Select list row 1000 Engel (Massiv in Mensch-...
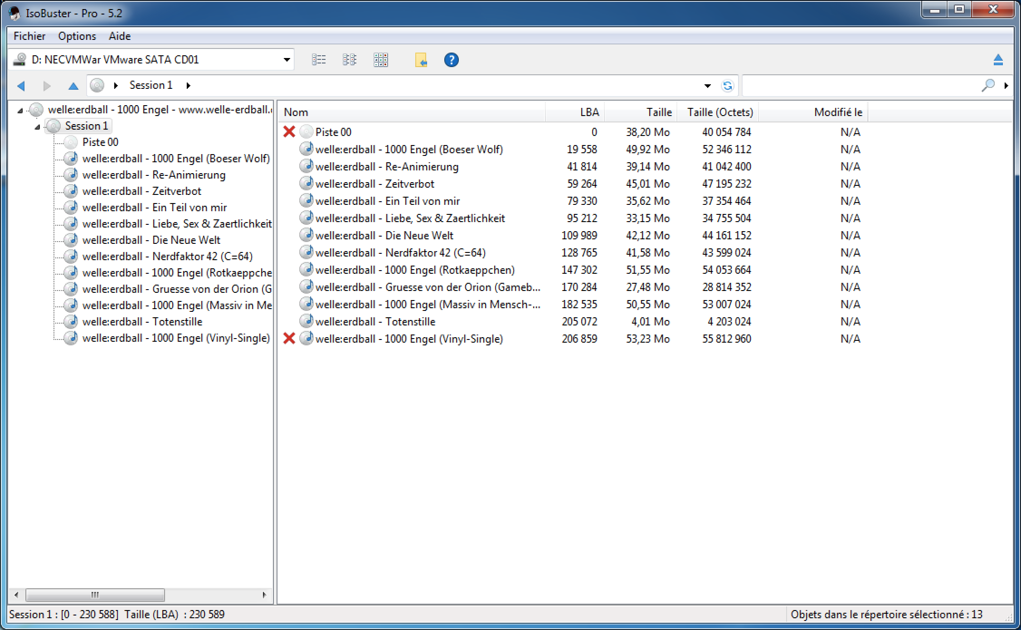This screenshot has width=1021, height=630. click(428, 304)
